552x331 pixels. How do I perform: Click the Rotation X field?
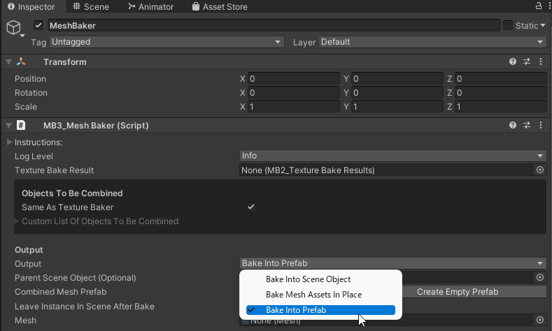click(294, 93)
